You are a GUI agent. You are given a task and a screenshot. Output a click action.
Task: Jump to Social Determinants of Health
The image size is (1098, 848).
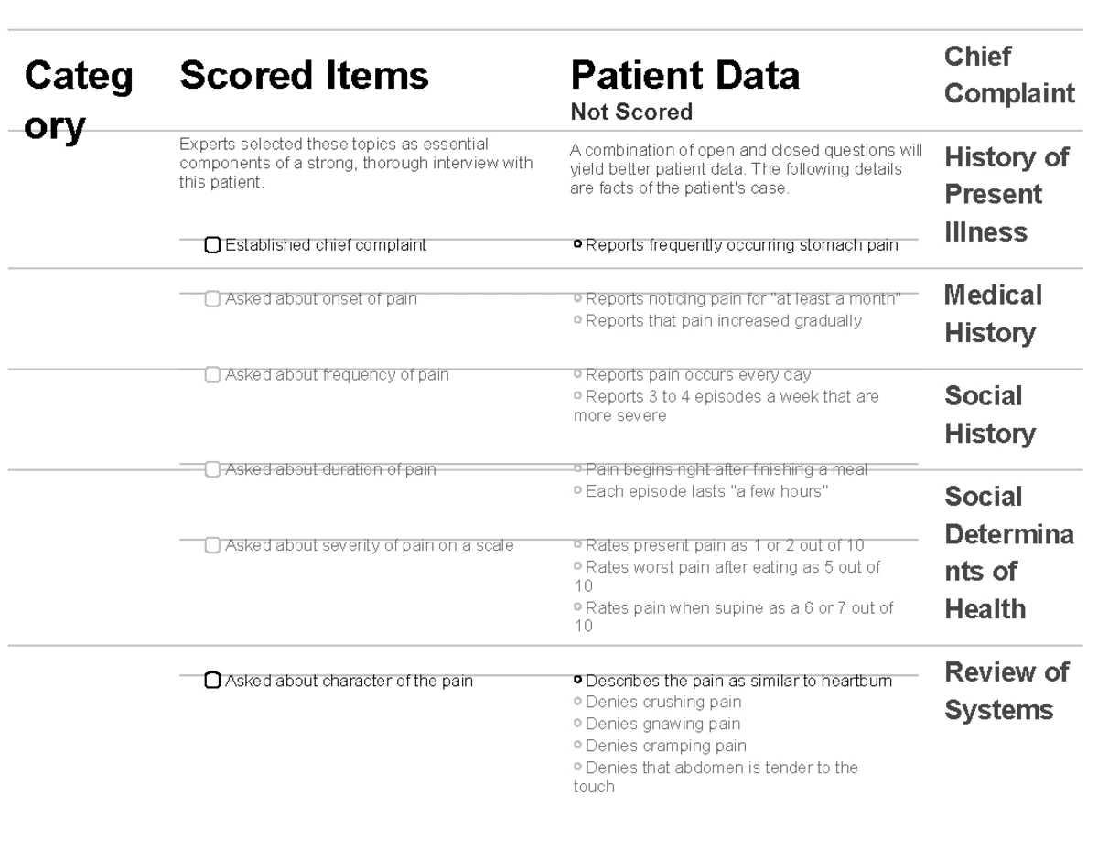(x=1007, y=553)
